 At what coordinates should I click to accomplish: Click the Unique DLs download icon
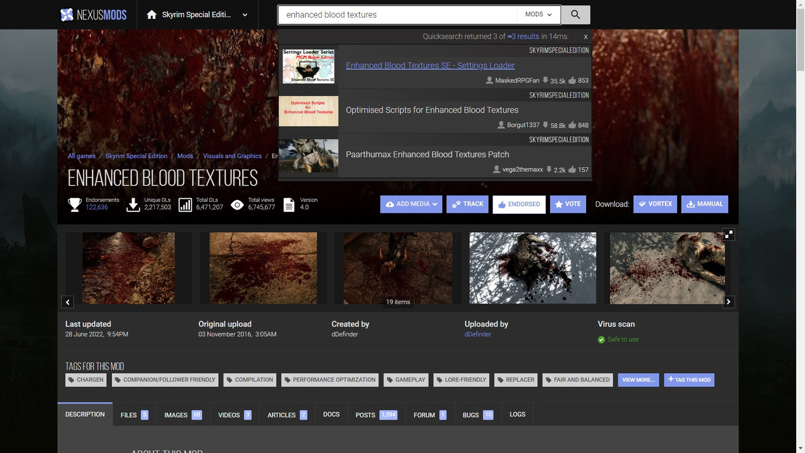point(133,204)
